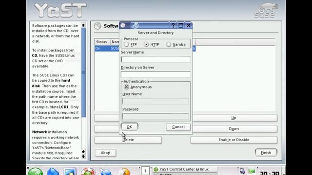This screenshot has width=312, height=175.
Task: Select the FTP protocol radio button
Action: pyautogui.click(x=126, y=44)
